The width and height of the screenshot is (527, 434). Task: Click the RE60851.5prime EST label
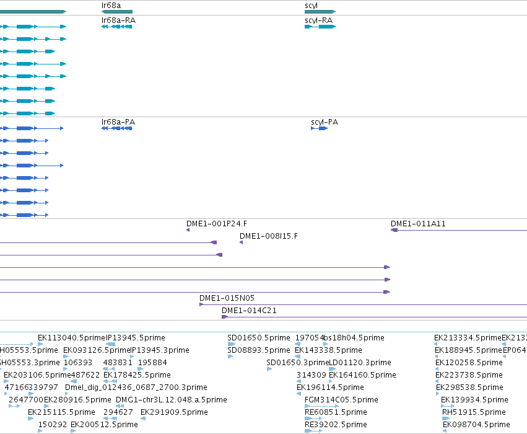coord(336,412)
